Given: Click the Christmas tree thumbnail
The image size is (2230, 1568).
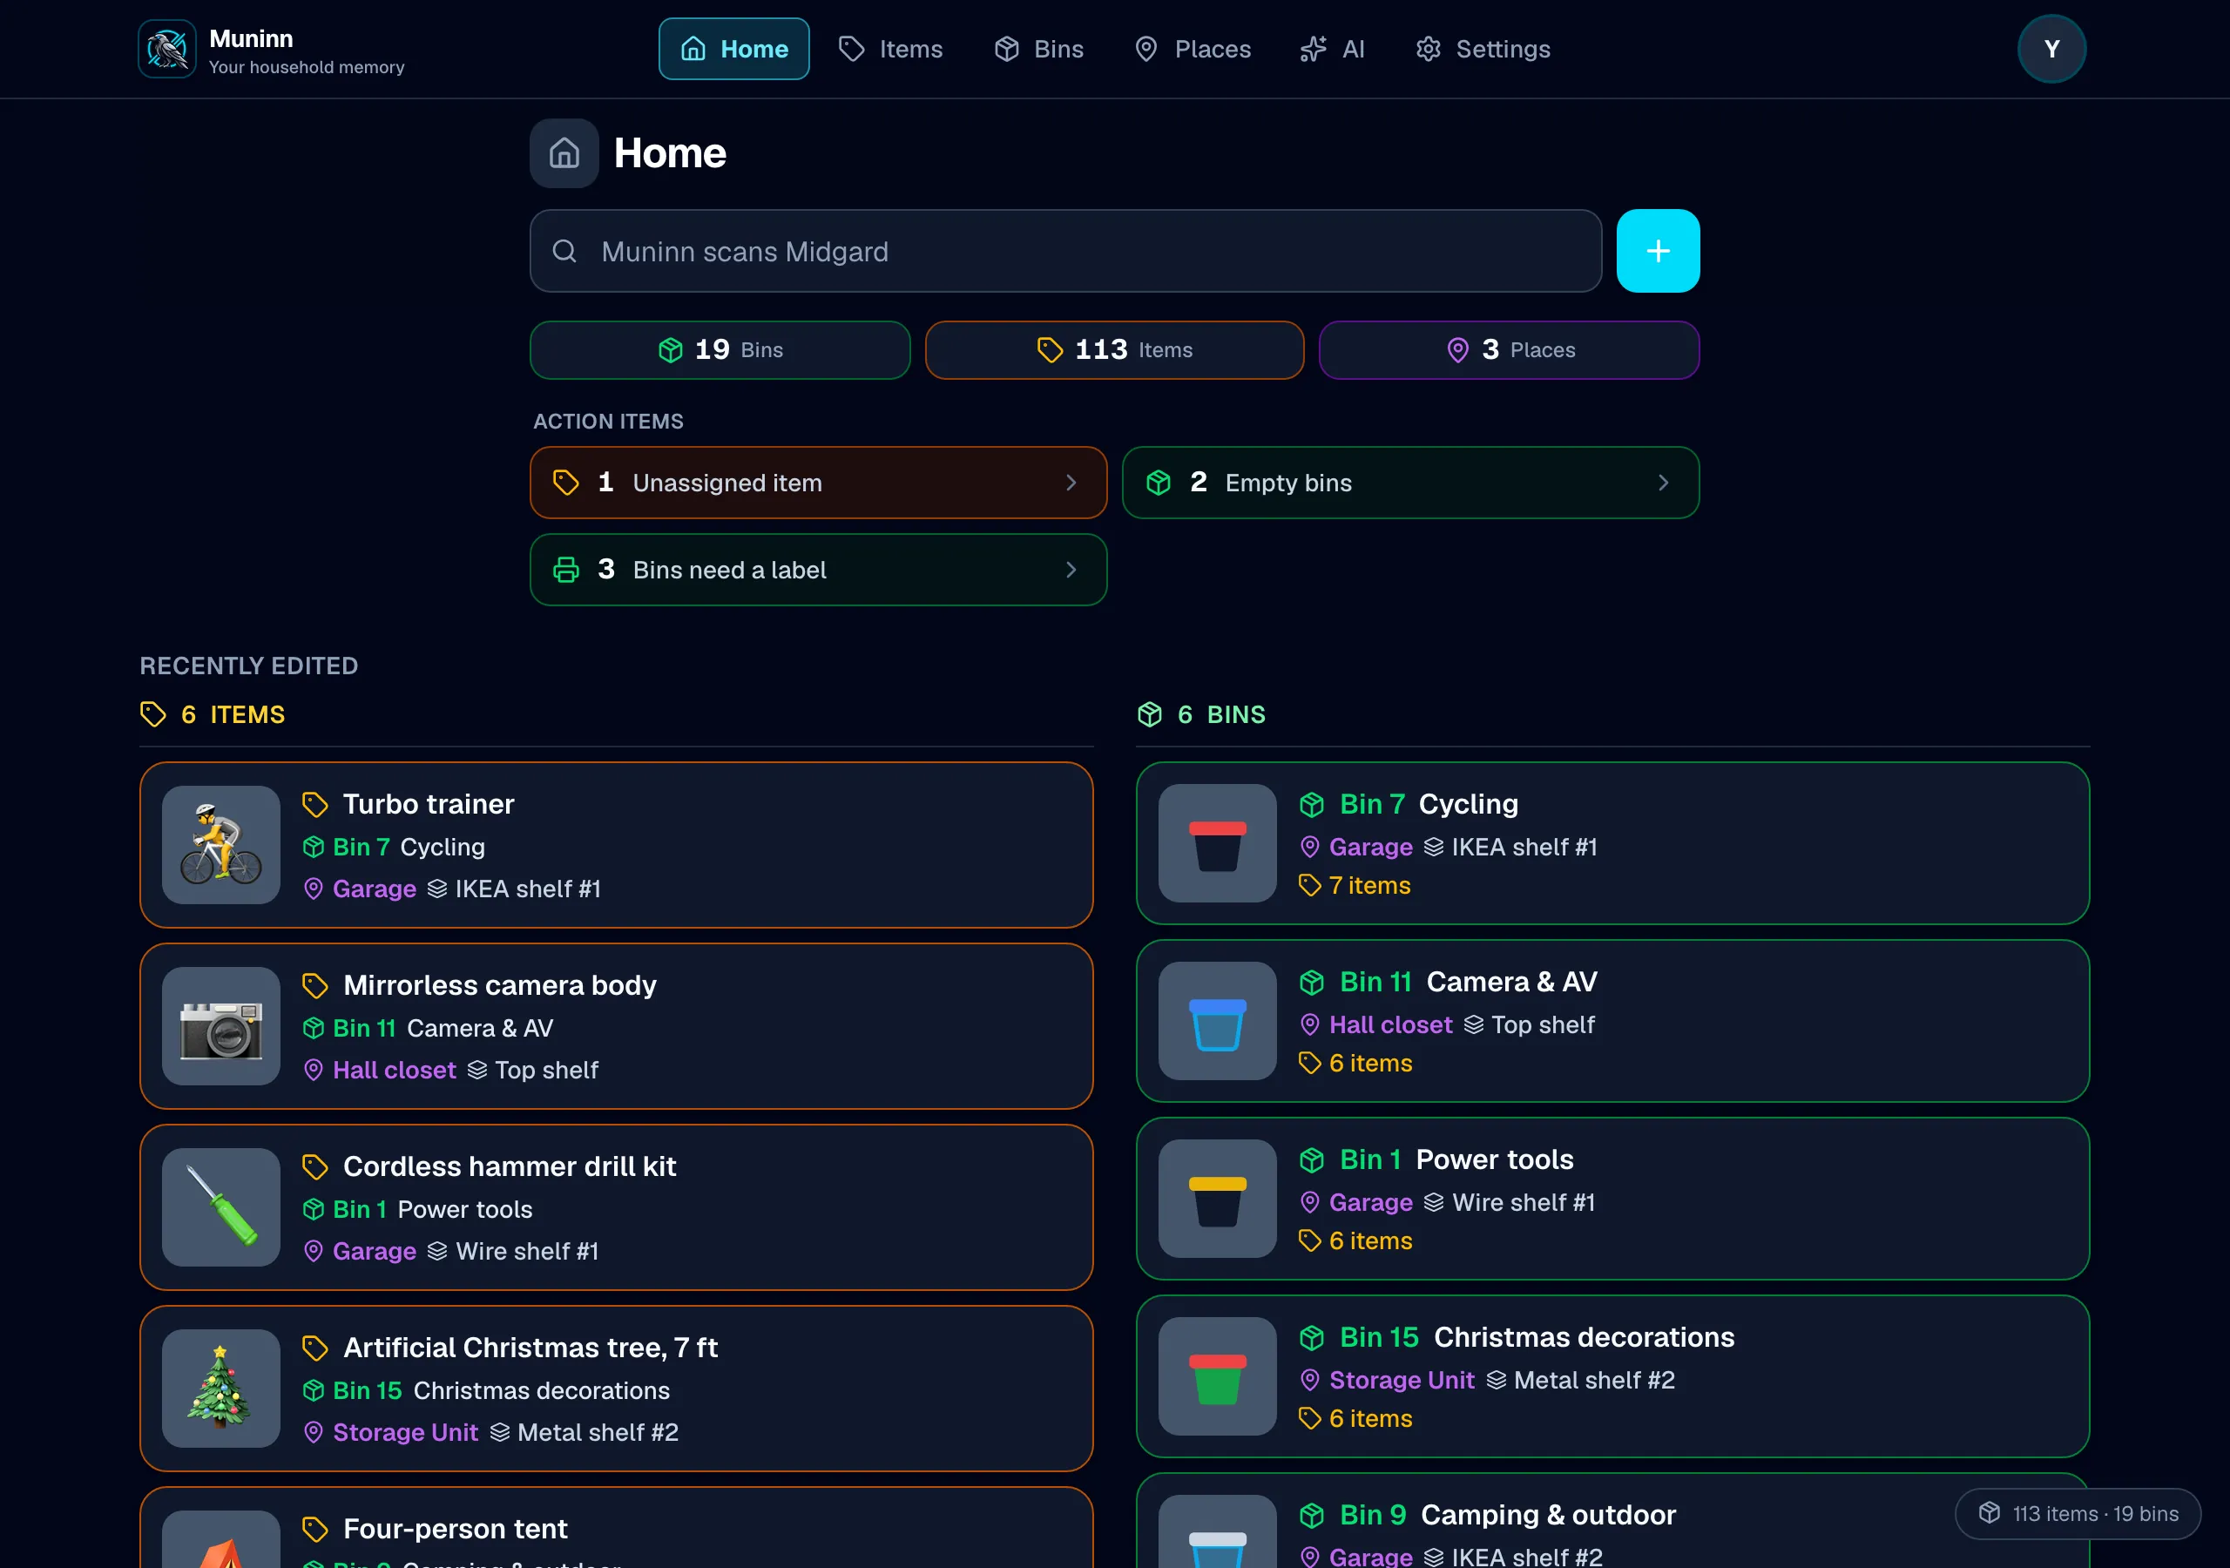Looking at the screenshot, I should pos(220,1389).
